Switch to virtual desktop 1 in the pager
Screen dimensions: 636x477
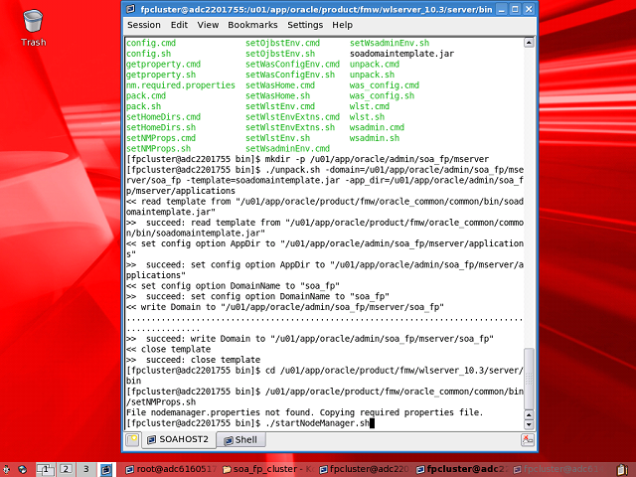pos(45,469)
